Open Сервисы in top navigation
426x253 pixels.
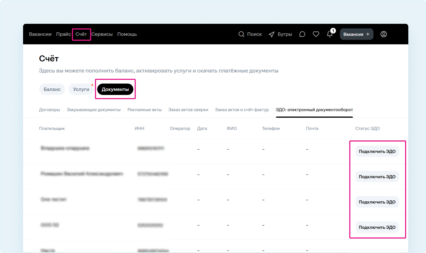102,34
